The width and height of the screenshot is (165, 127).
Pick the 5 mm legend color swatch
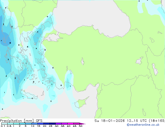click(28, 124)
